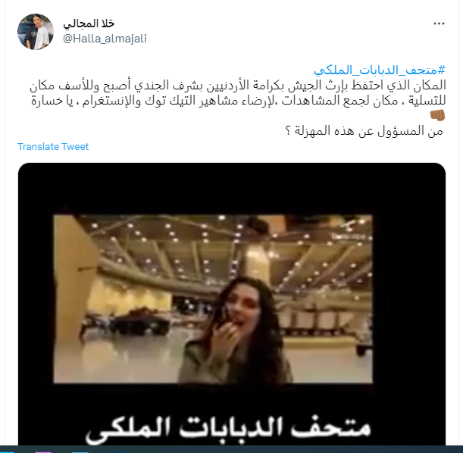Open the light-blue taskbar icon
The width and height of the screenshot is (463, 453).
click(80, 451)
